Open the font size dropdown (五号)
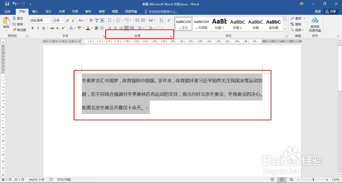This screenshot has height=183, width=342. click(63, 20)
